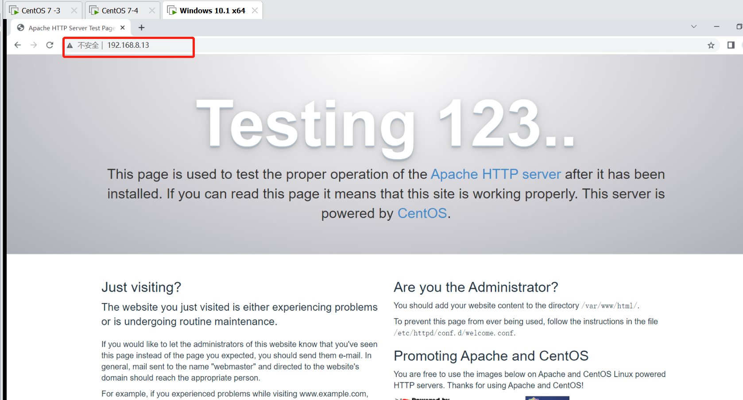Image resolution: width=743 pixels, height=400 pixels.
Task: Open a new browser tab with plus button
Action: 142,27
